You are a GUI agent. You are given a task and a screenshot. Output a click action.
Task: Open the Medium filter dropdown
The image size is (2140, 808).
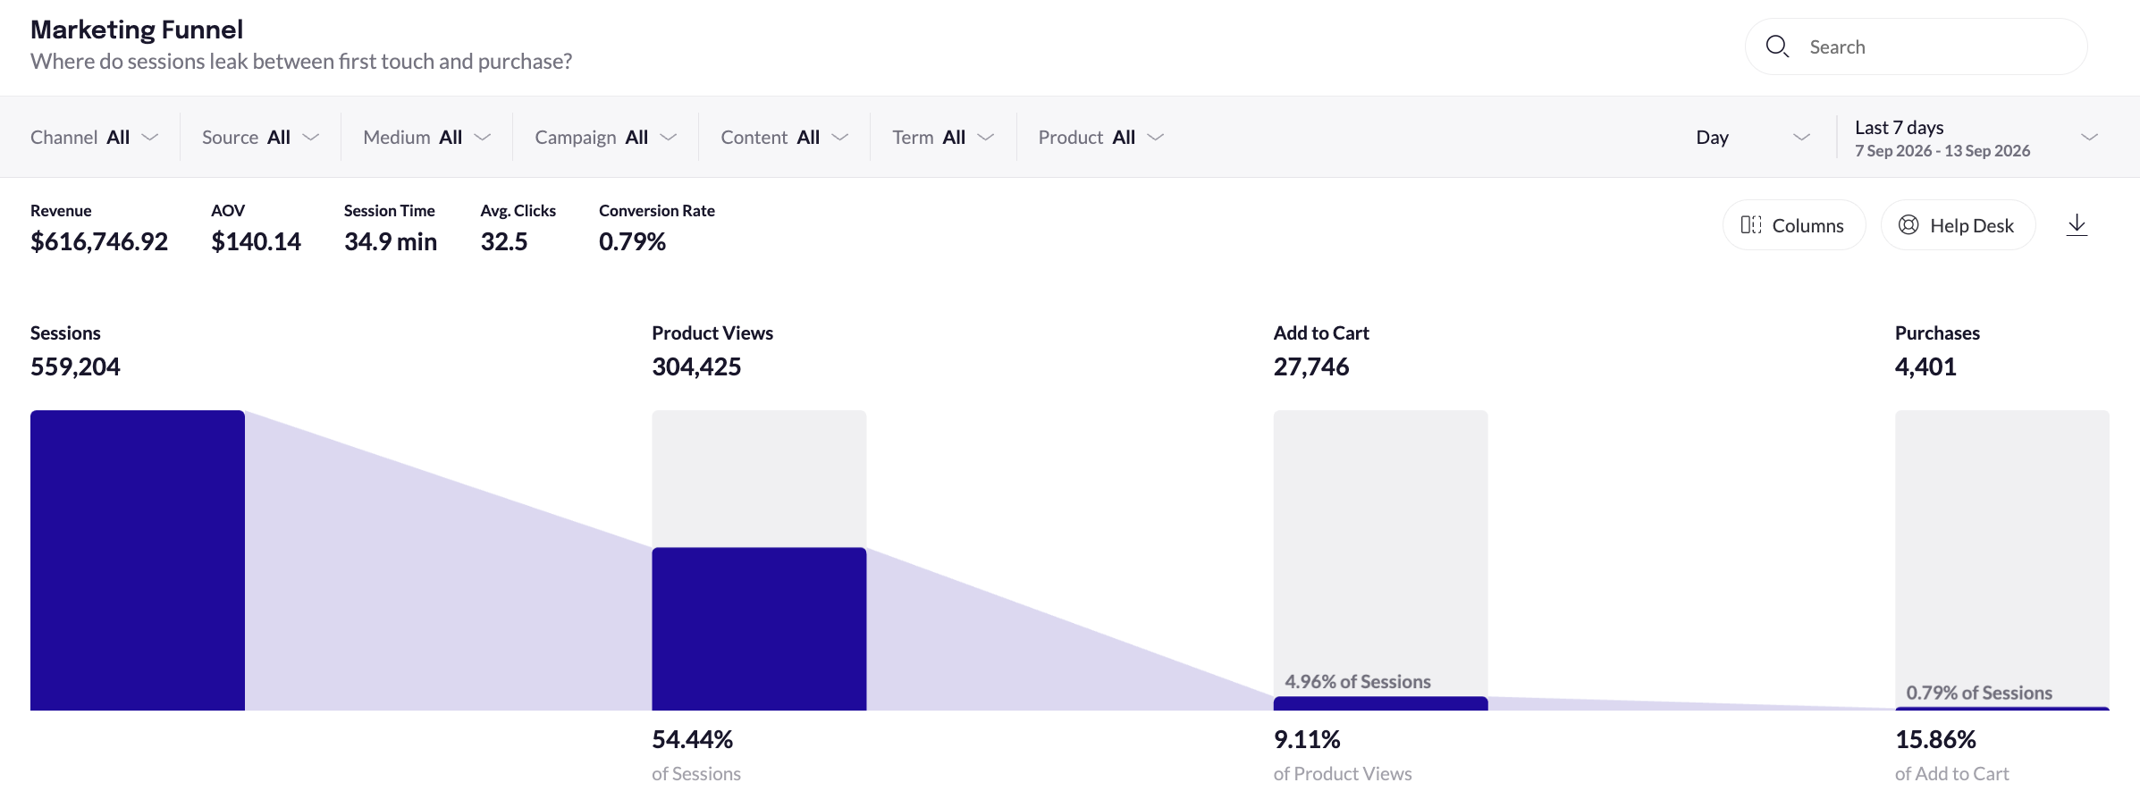click(427, 137)
